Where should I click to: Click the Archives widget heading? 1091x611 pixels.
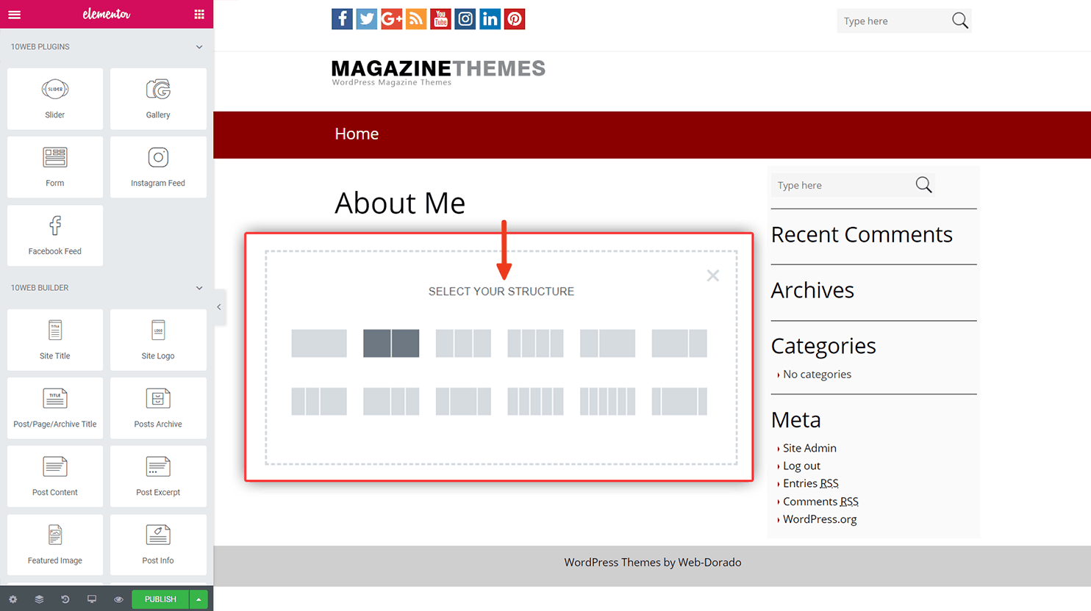click(812, 290)
